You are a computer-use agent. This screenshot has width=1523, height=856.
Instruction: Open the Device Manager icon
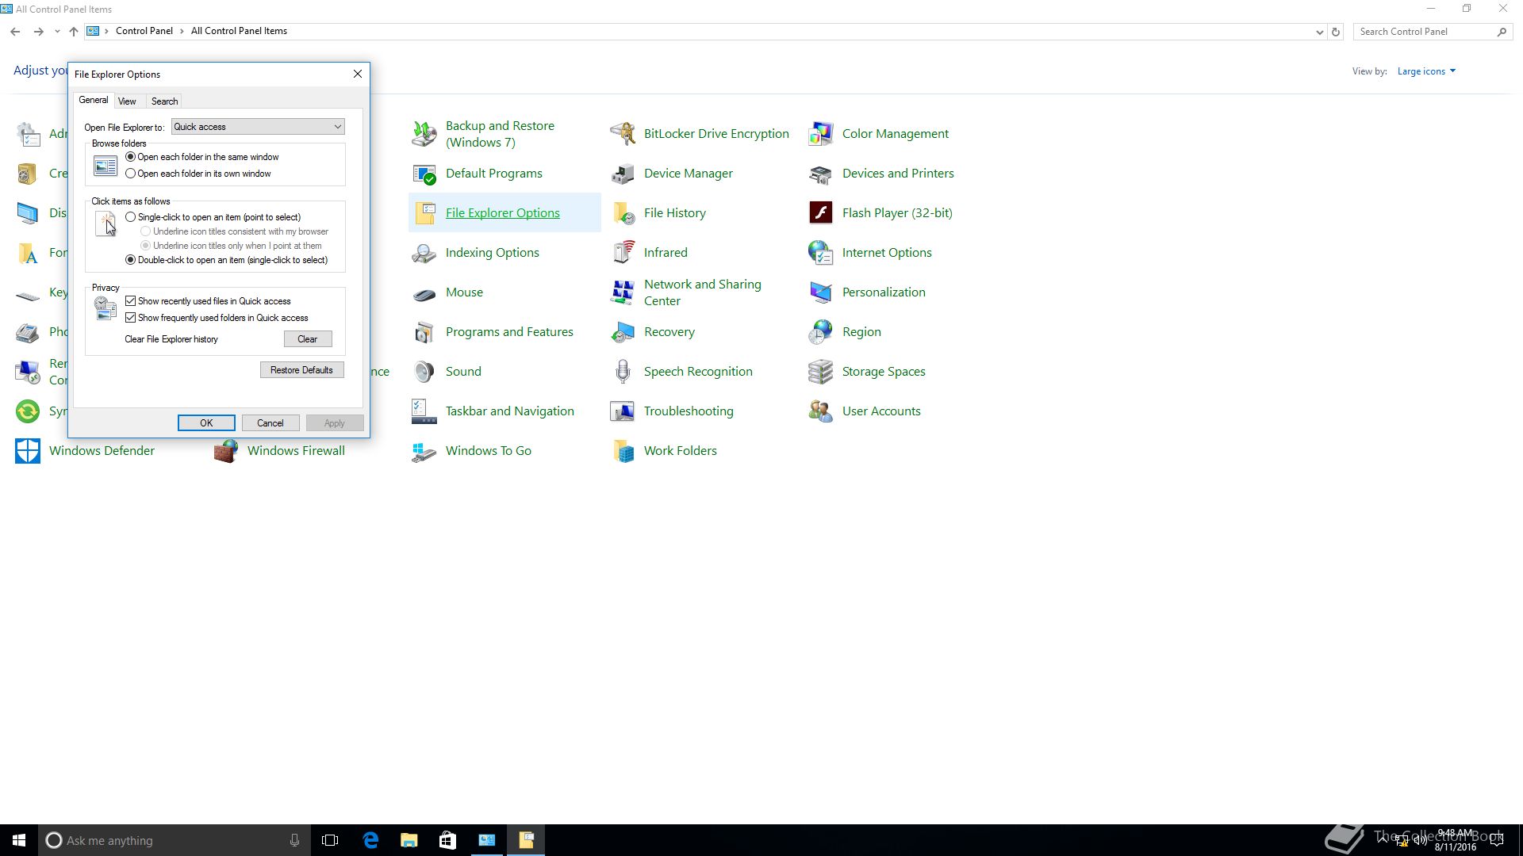click(623, 173)
